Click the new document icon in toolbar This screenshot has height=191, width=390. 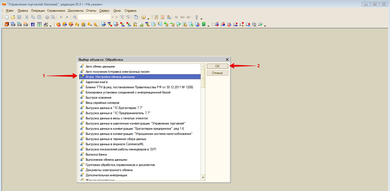point(7,17)
